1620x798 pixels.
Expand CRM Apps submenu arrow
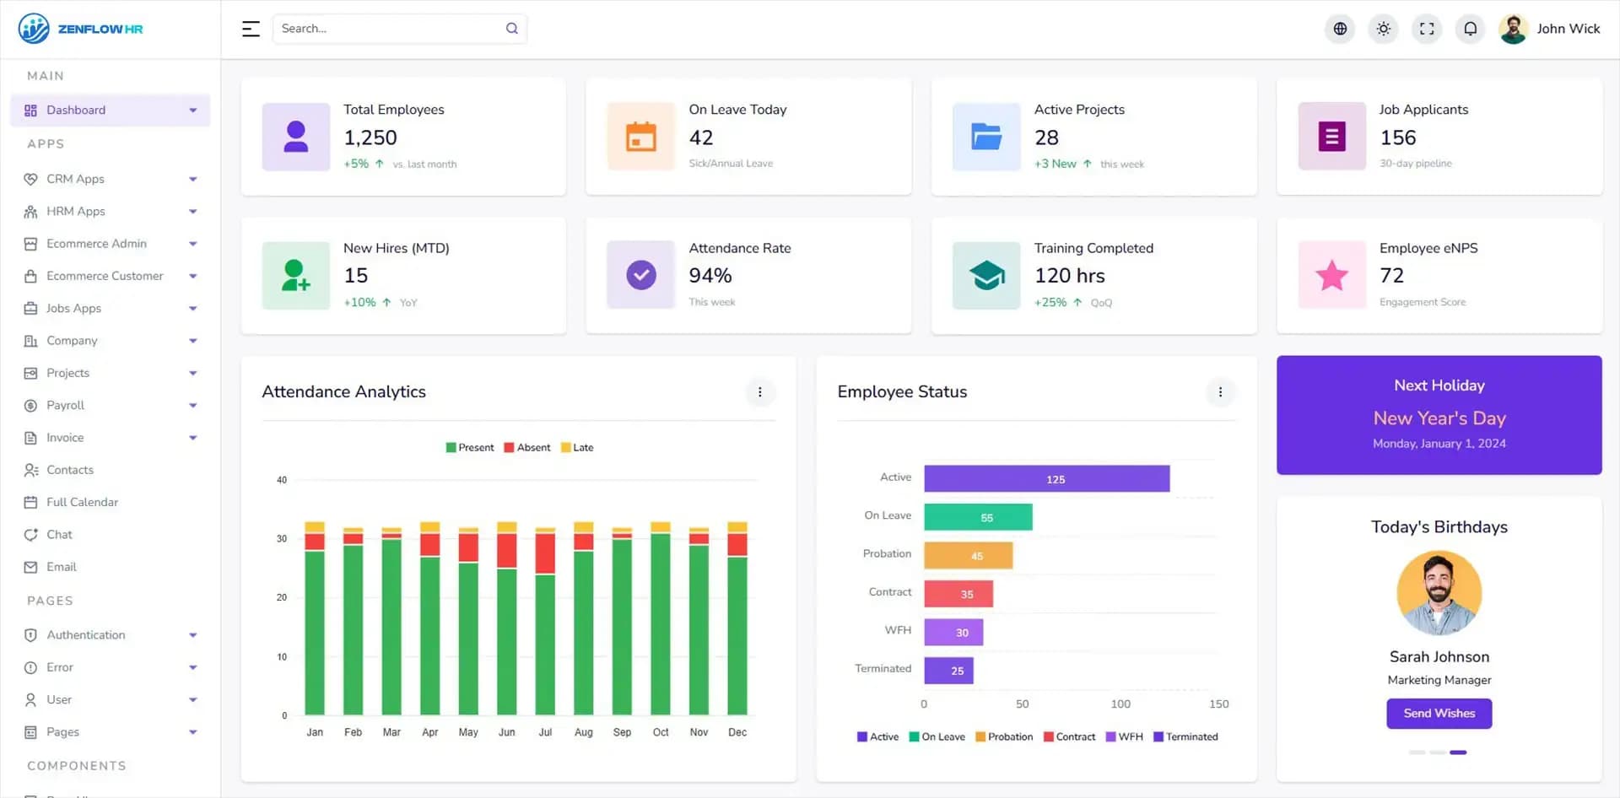click(193, 180)
